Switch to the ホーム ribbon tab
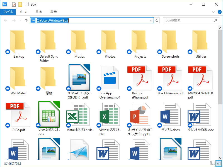The image size is (223, 167). (x=24, y=12)
